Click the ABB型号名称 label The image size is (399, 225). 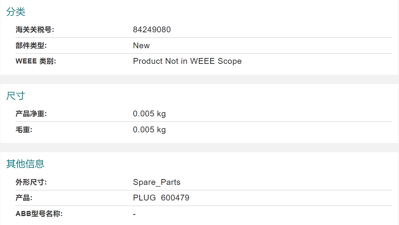coord(39,214)
